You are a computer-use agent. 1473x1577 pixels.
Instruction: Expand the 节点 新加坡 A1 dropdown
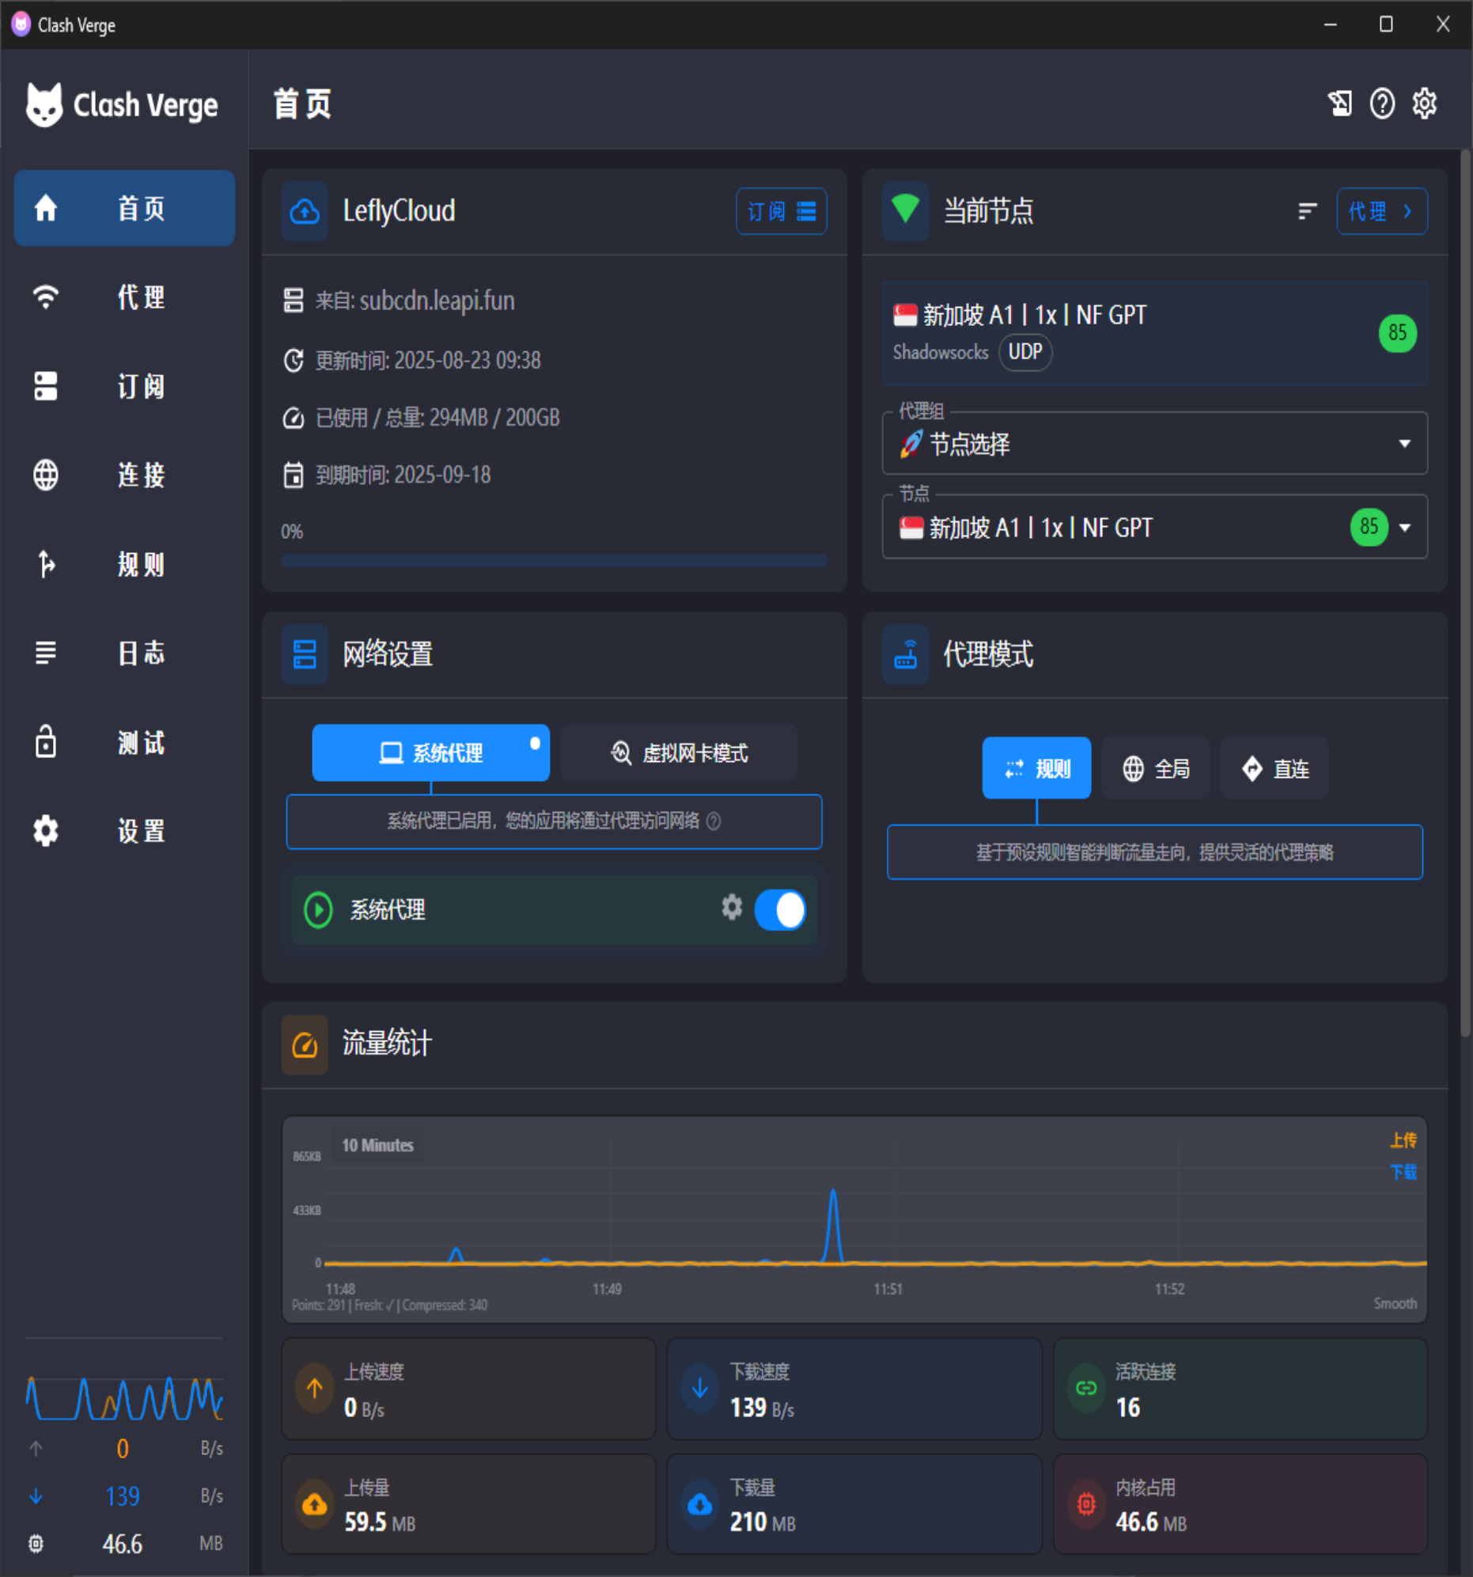(x=1404, y=528)
